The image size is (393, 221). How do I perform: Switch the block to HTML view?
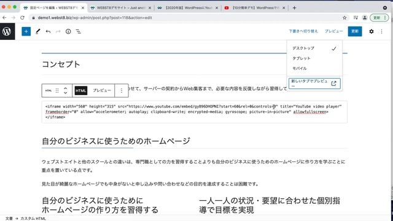81,90
